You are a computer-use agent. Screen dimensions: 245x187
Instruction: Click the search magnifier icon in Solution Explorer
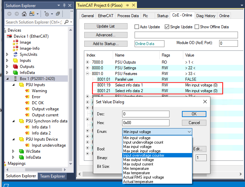coord(66,22)
